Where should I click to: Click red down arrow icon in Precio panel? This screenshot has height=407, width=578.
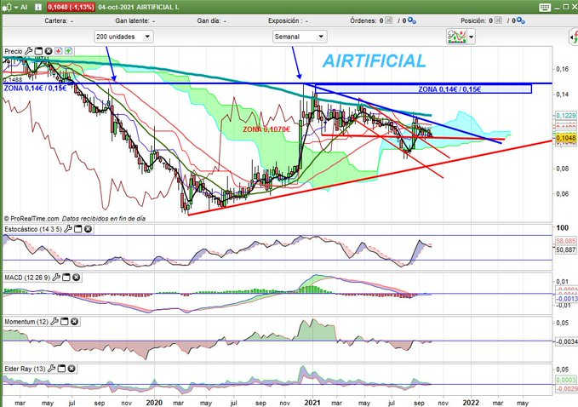point(59,51)
